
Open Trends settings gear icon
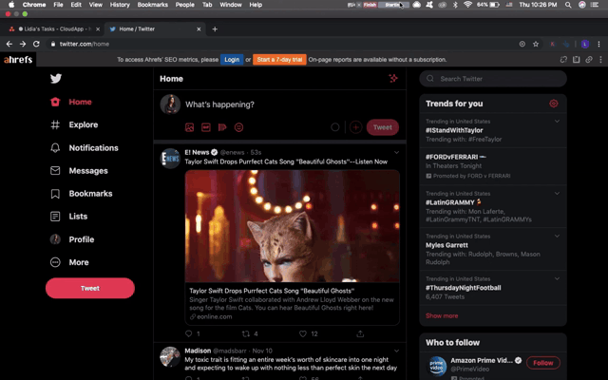[554, 104]
